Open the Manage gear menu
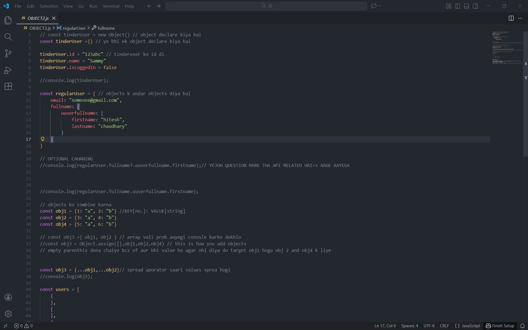Viewport: 528px width, 330px height. point(8,314)
